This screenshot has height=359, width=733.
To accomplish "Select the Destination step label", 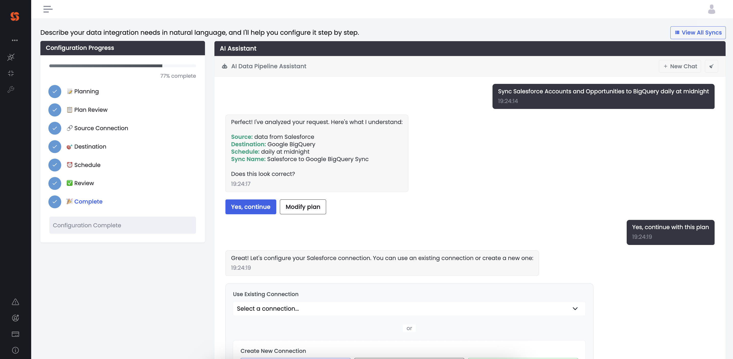I will coord(90,147).
